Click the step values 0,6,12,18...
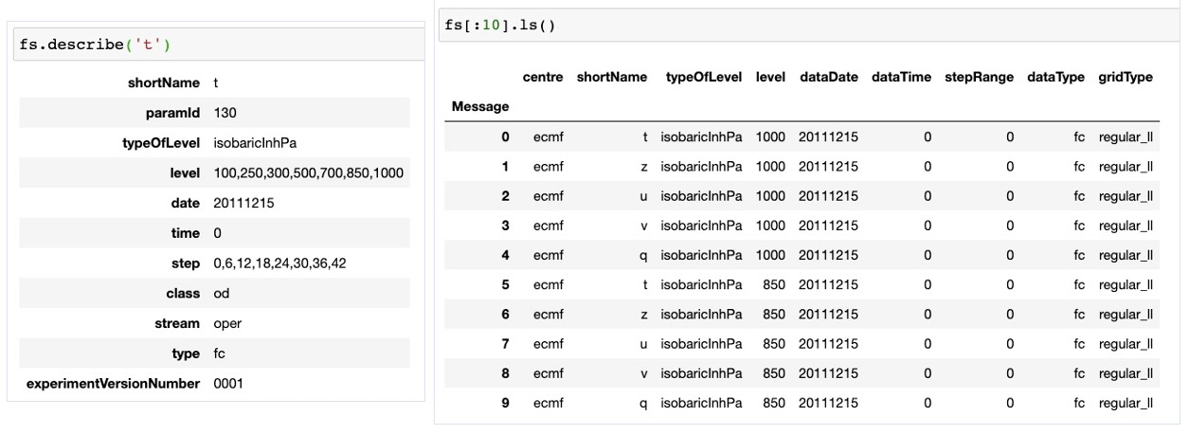 (279, 263)
